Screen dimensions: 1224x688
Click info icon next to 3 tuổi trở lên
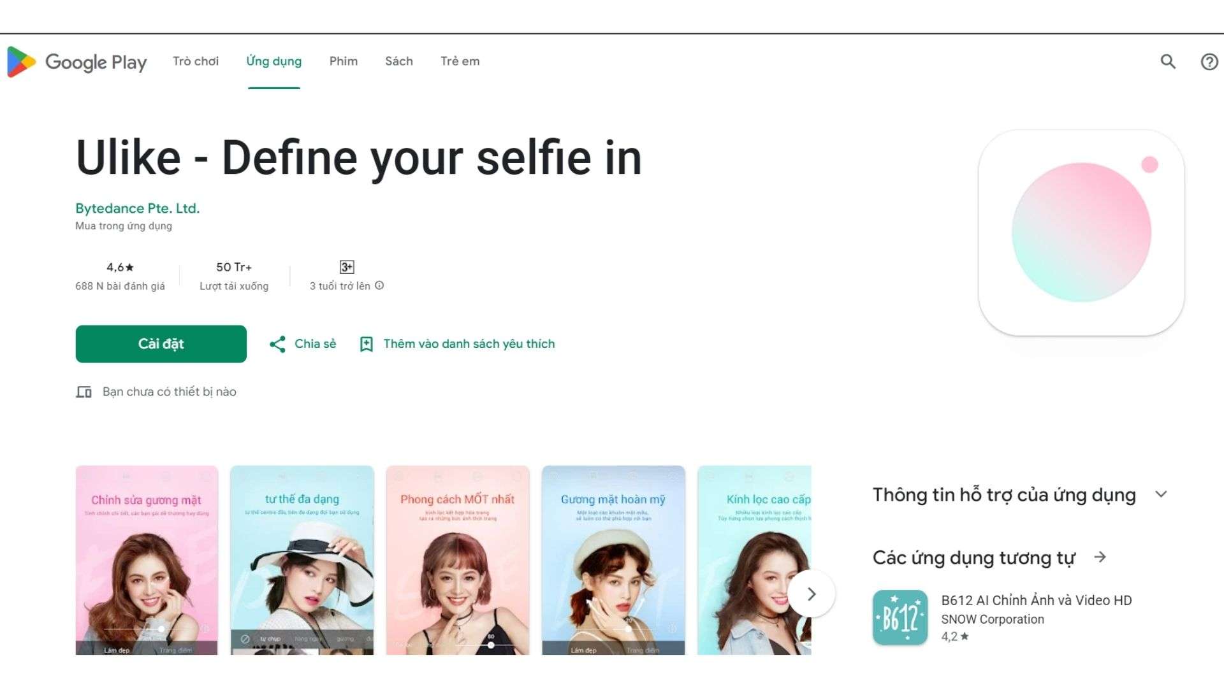(x=379, y=285)
